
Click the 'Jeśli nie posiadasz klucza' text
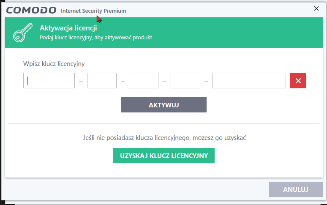pos(164,138)
